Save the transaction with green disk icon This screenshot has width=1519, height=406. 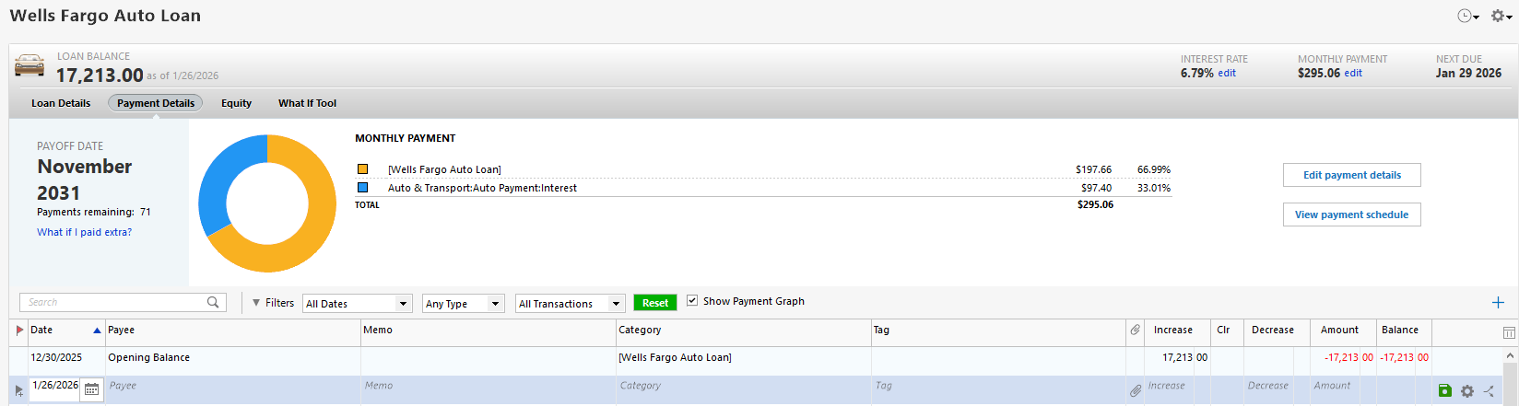(1444, 390)
